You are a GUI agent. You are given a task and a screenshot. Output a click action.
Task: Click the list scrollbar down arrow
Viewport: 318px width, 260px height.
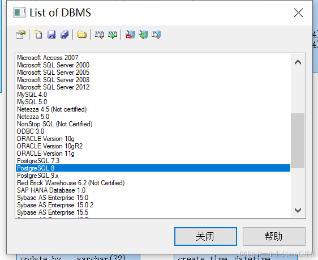pos(298,210)
